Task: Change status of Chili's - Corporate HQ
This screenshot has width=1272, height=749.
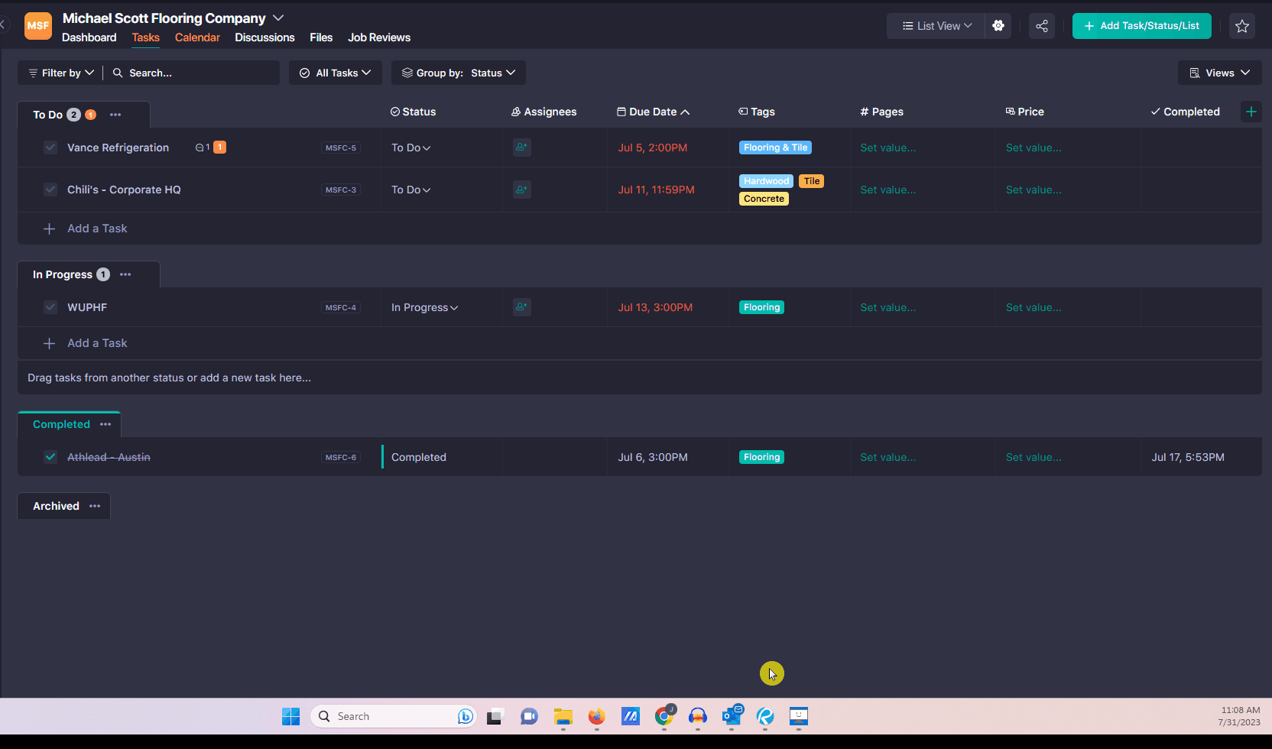Action: click(x=411, y=190)
